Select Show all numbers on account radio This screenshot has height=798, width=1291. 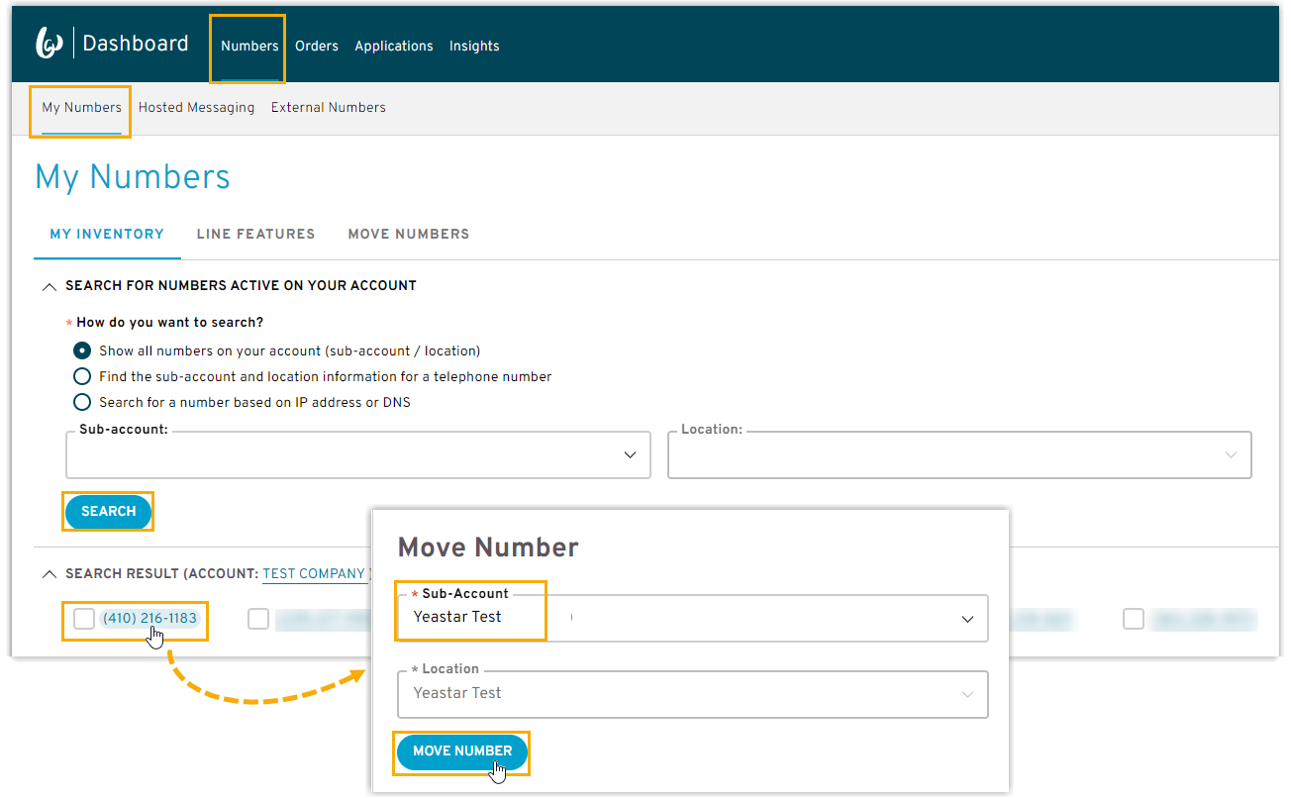coord(83,351)
